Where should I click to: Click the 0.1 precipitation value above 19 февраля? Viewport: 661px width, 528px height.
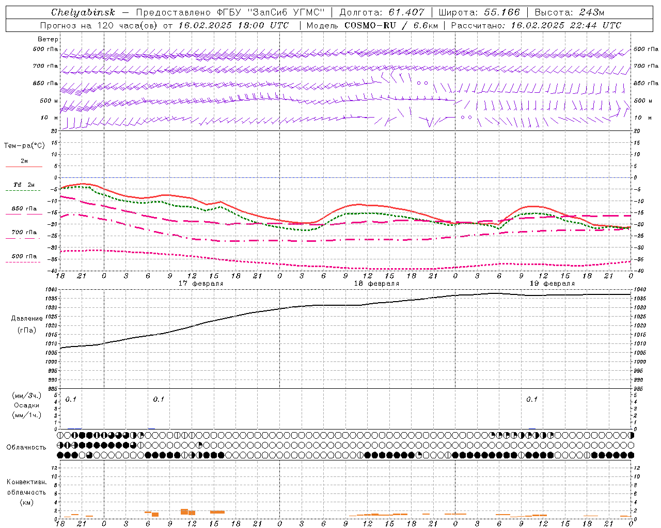[x=532, y=399]
